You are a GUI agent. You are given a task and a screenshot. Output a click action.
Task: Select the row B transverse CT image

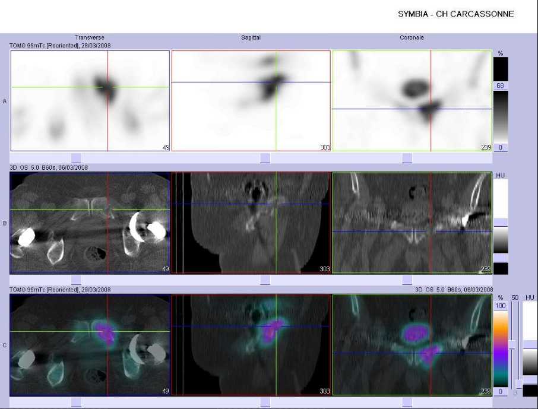coord(90,223)
